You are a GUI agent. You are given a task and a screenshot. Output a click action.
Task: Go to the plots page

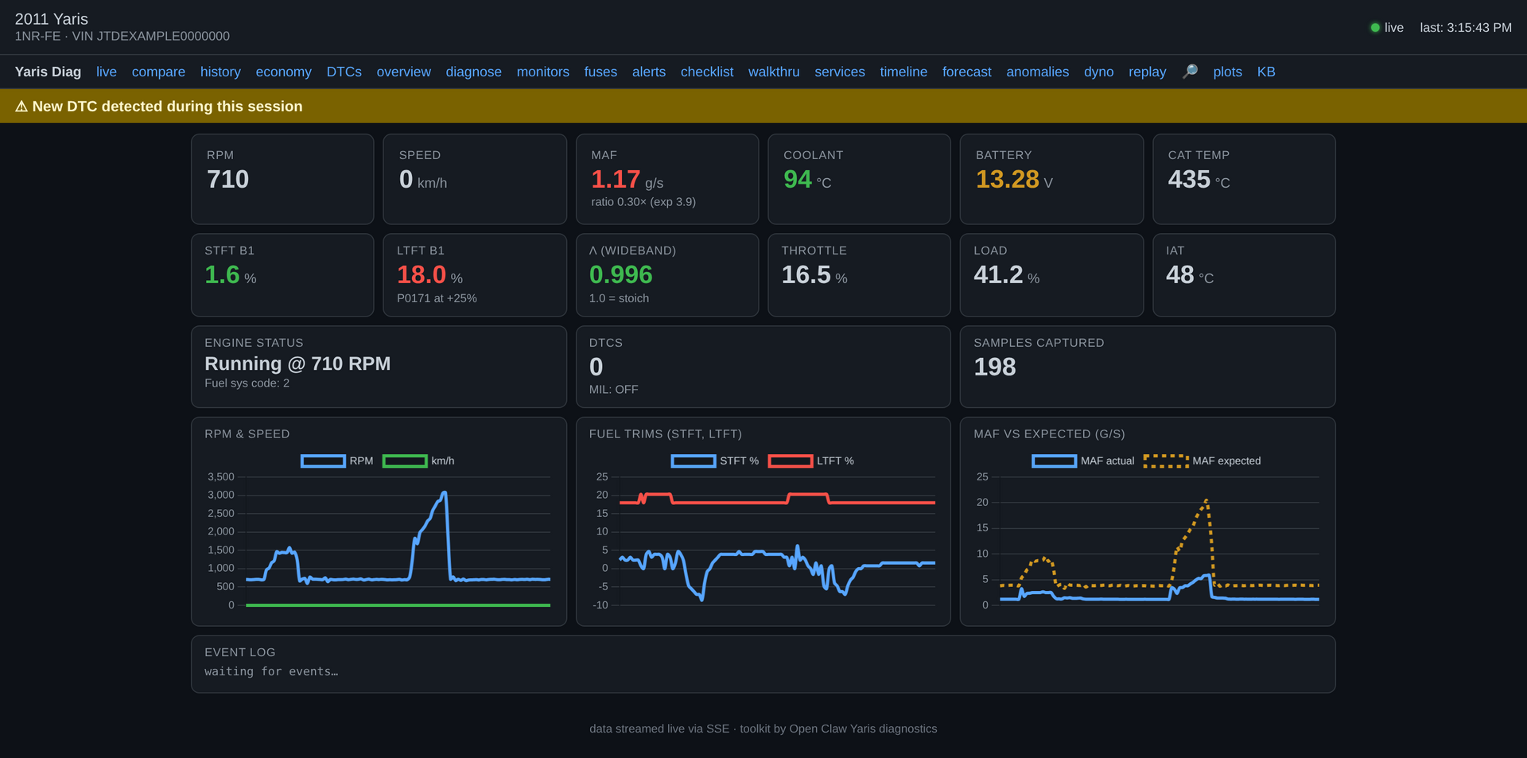pyautogui.click(x=1227, y=72)
